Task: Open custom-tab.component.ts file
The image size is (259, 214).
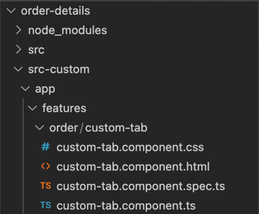Action: click(x=126, y=205)
